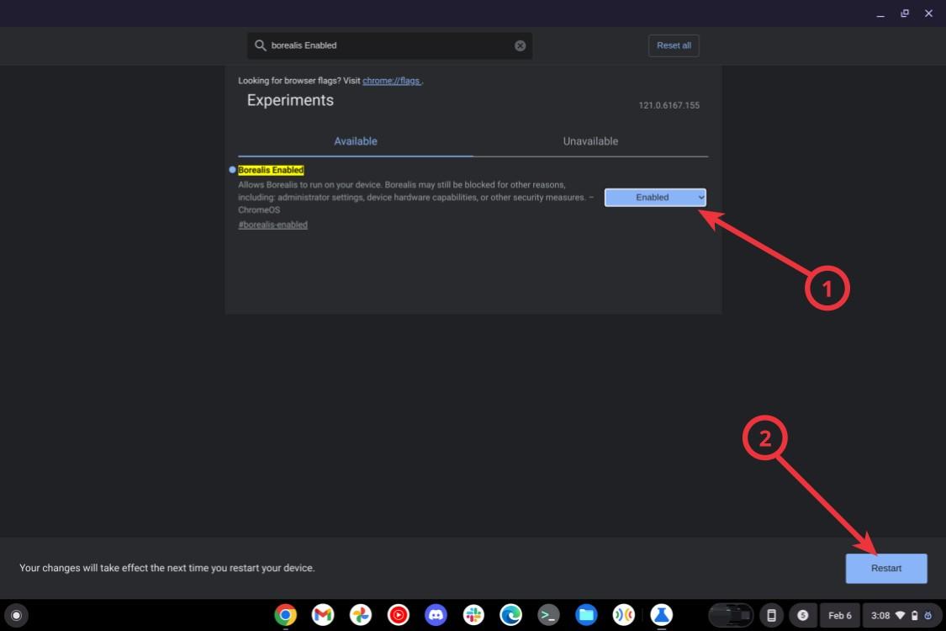Clear the flag search field
The width and height of the screenshot is (946, 631).
520,46
